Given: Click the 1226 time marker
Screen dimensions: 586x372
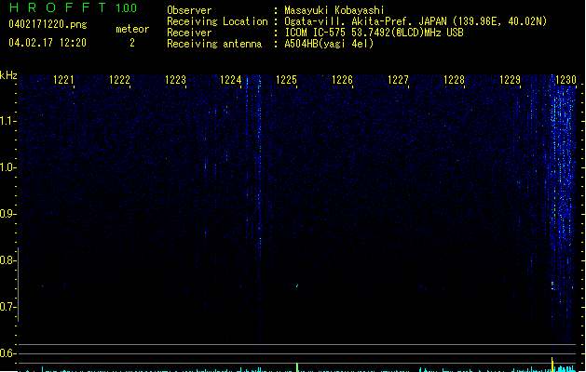Looking at the screenshot, I should point(342,80).
